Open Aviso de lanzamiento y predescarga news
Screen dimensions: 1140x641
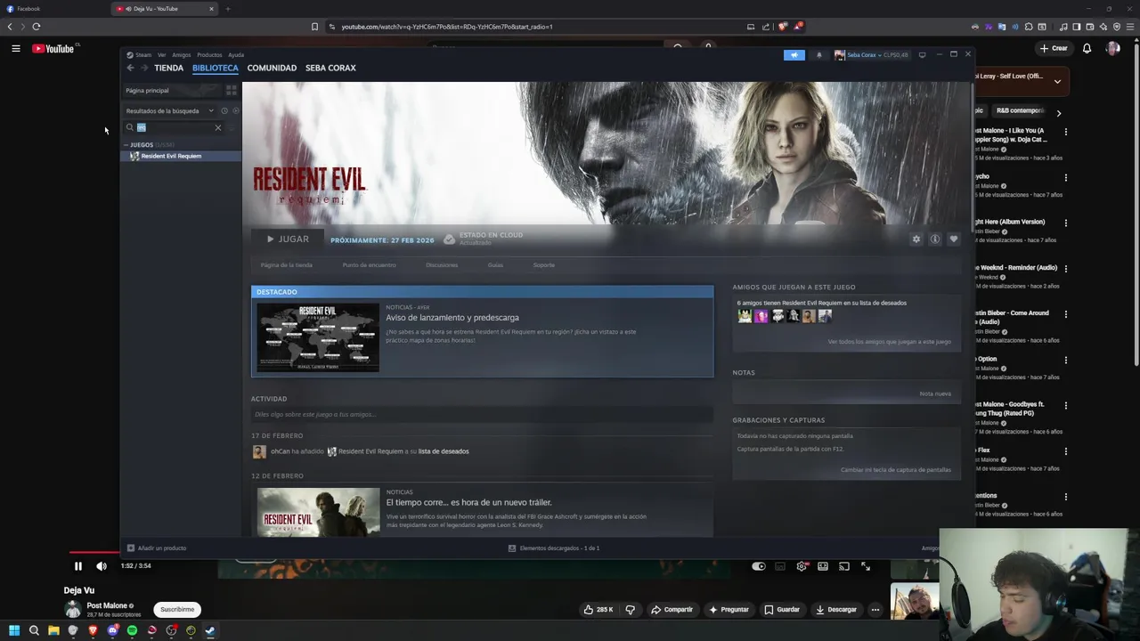[452, 318]
